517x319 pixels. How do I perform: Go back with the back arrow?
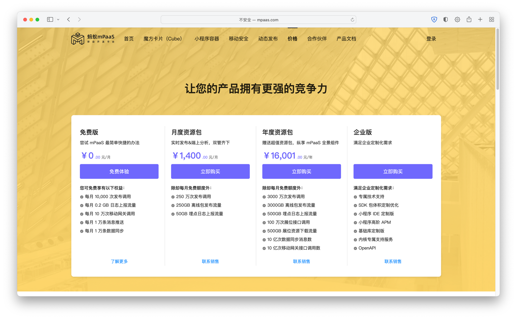coord(69,19)
